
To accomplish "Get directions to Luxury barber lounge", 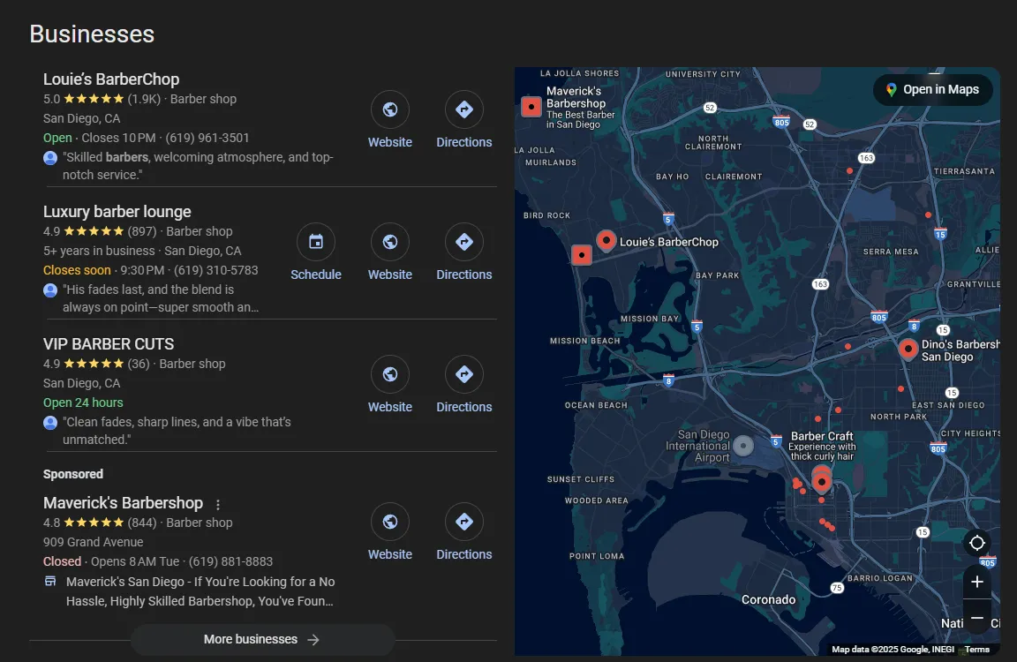I will coord(463,242).
